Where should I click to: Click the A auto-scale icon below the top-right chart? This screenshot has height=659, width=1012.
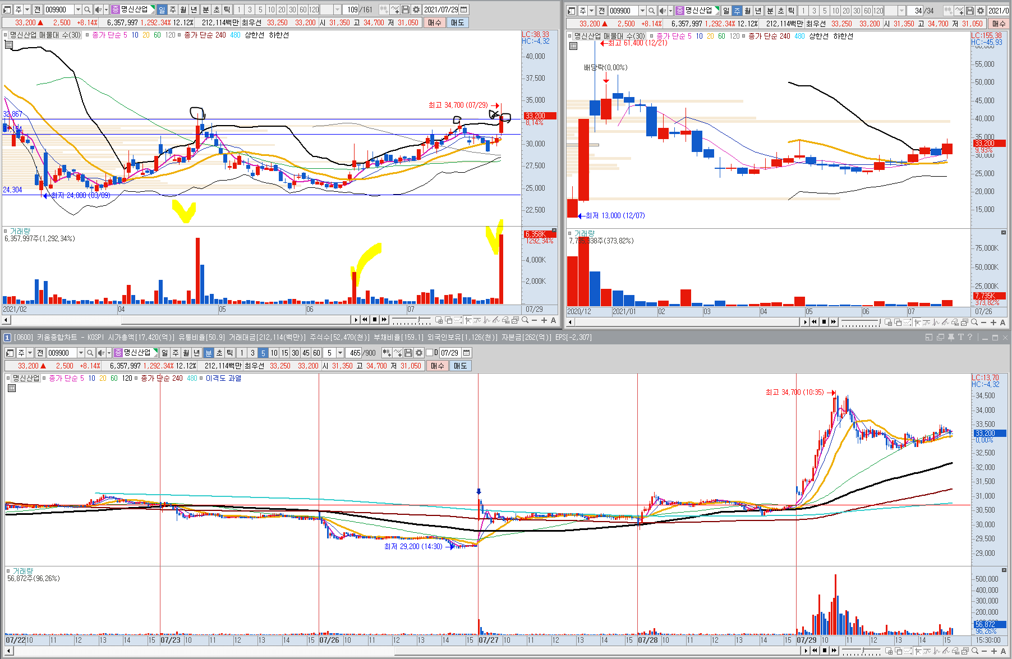pos(1002,322)
